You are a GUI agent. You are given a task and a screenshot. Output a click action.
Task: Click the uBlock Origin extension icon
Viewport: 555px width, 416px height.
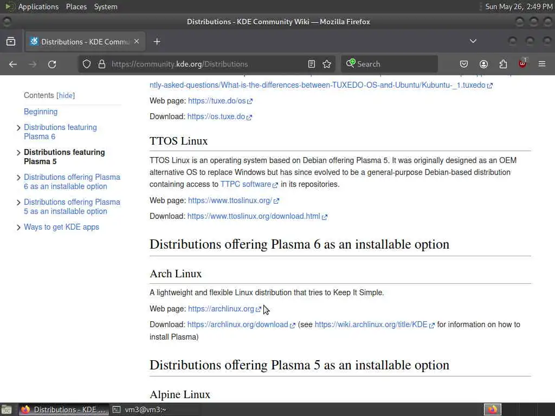[522, 64]
